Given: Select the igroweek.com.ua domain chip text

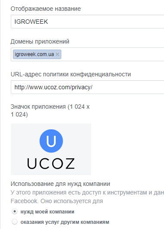Looking at the screenshot, I should click(35, 54).
